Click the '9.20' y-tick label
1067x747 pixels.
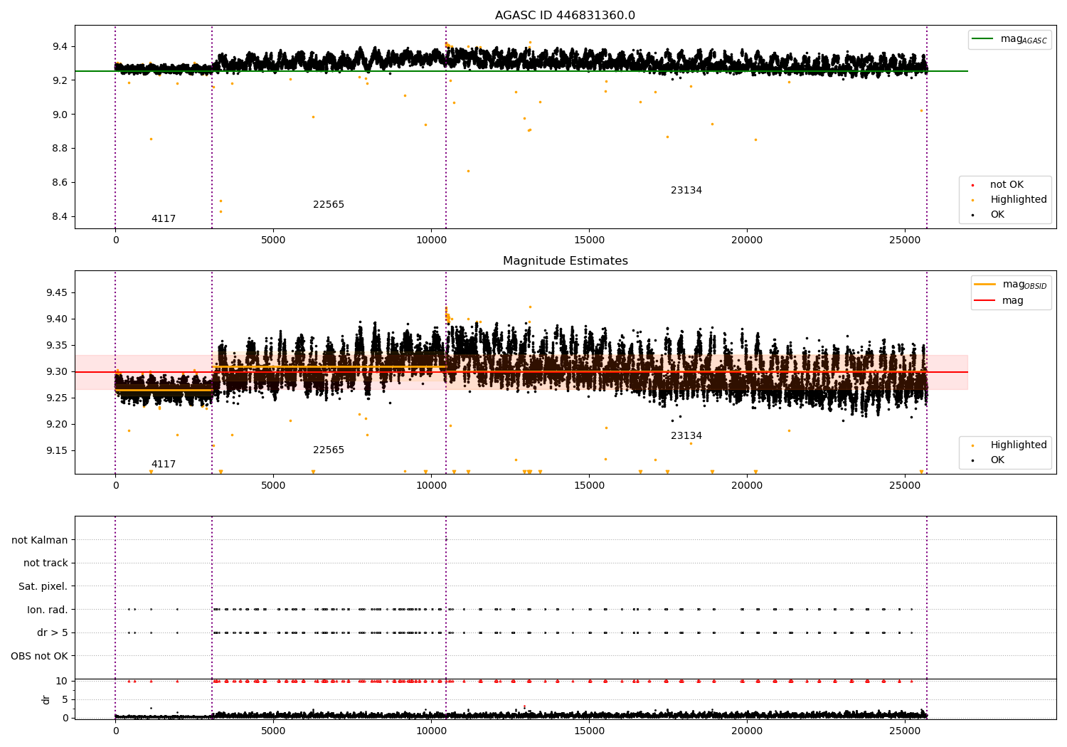pos(57,425)
